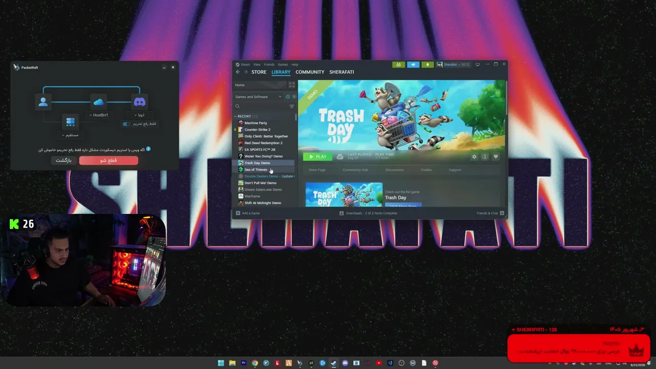656x369 pixels.
Task: Open the Friends menu in Steam
Action: coord(269,65)
